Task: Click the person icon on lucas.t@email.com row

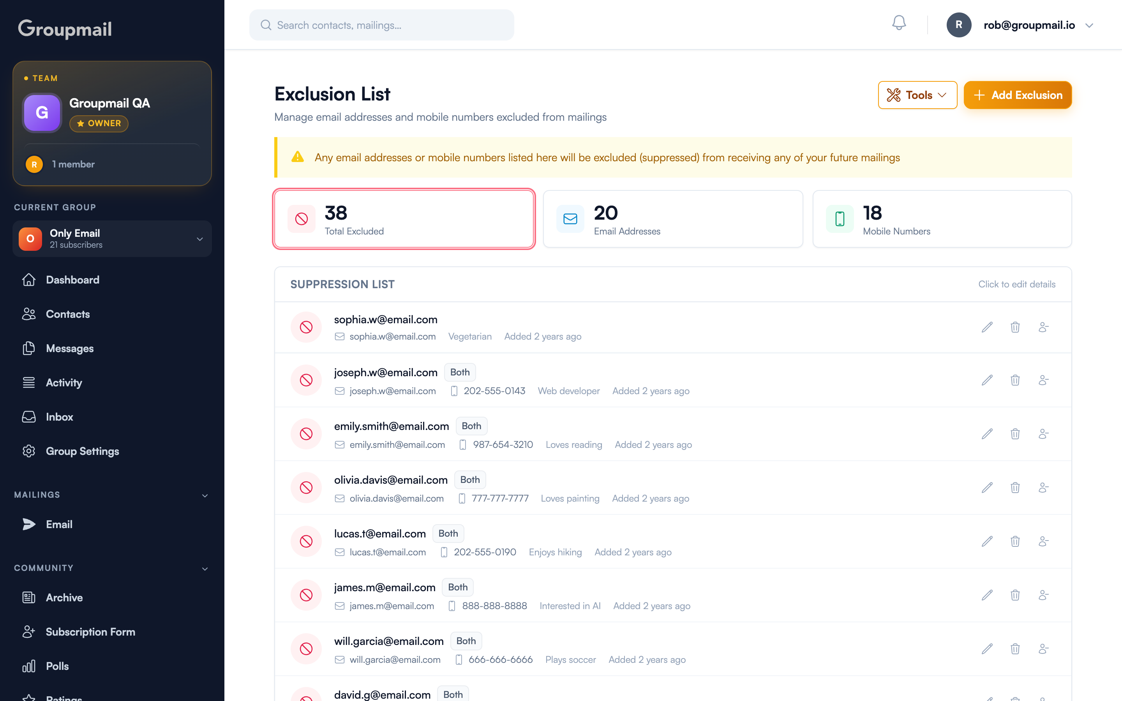Action: tap(1043, 541)
